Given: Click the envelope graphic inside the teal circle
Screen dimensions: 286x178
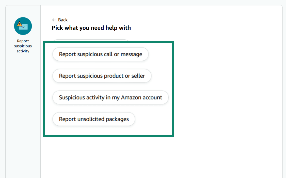Looking at the screenshot, I should click(x=24, y=27).
